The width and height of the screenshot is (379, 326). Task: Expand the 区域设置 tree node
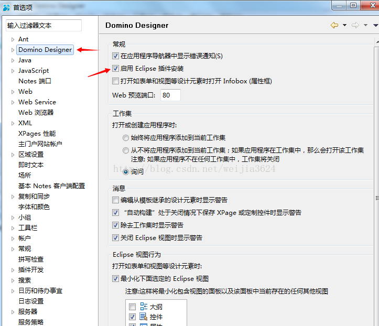click(13, 155)
